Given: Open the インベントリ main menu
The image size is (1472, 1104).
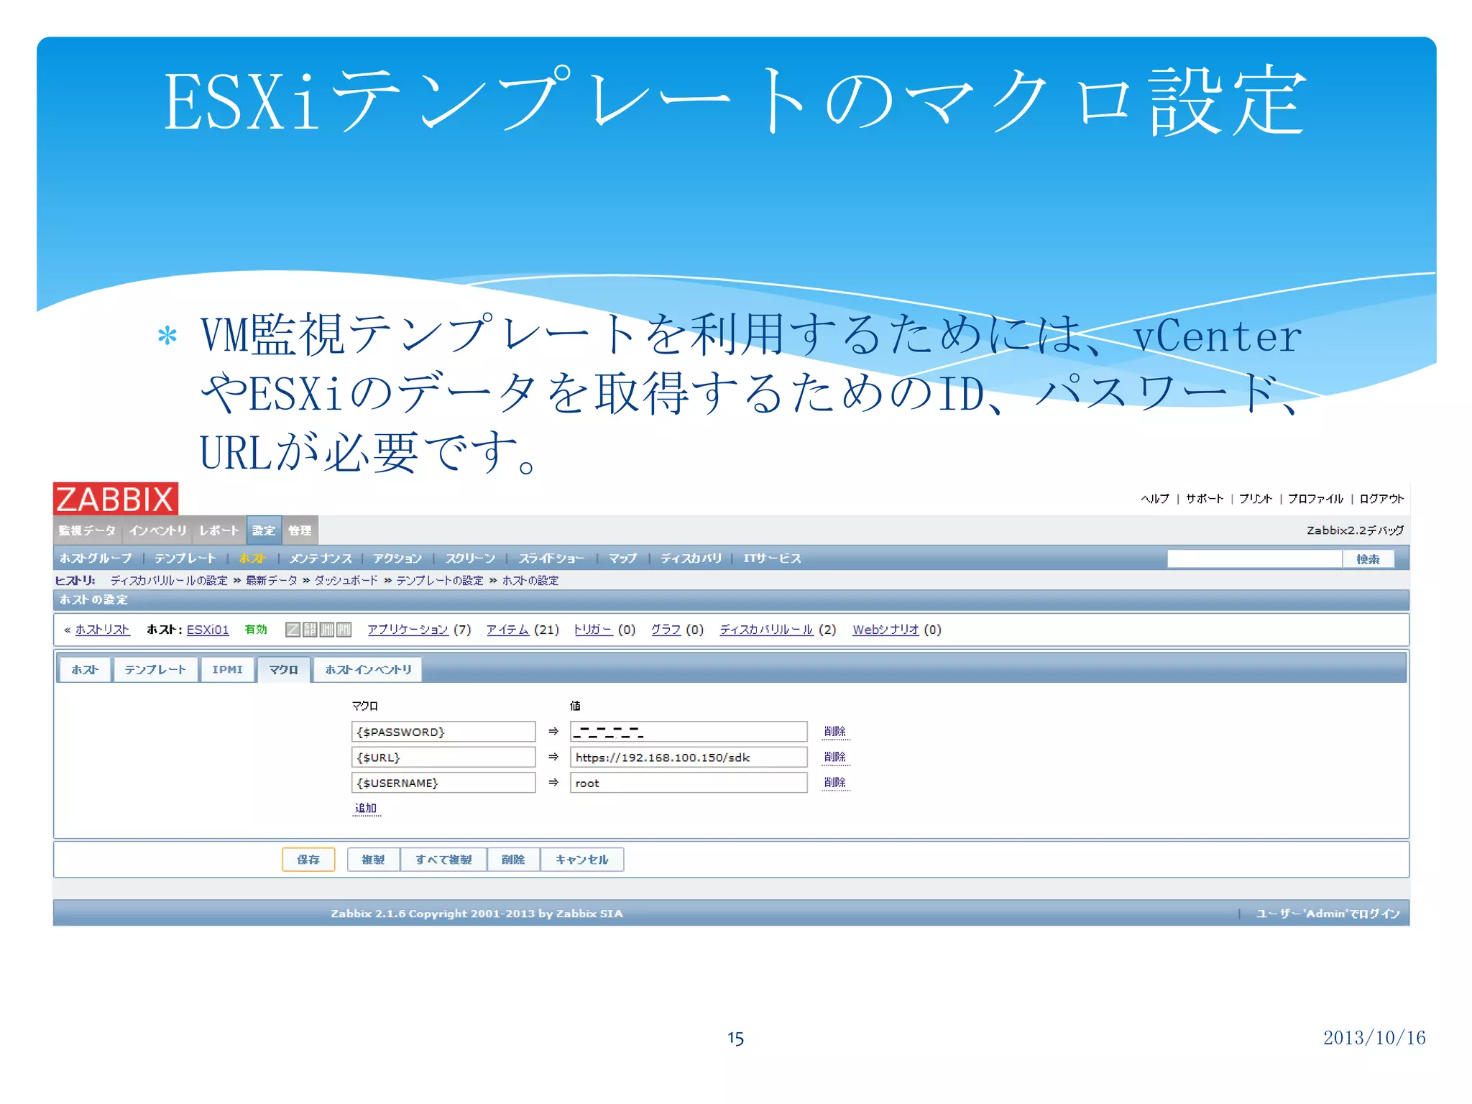Looking at the screenshot, I should point(158,530).
